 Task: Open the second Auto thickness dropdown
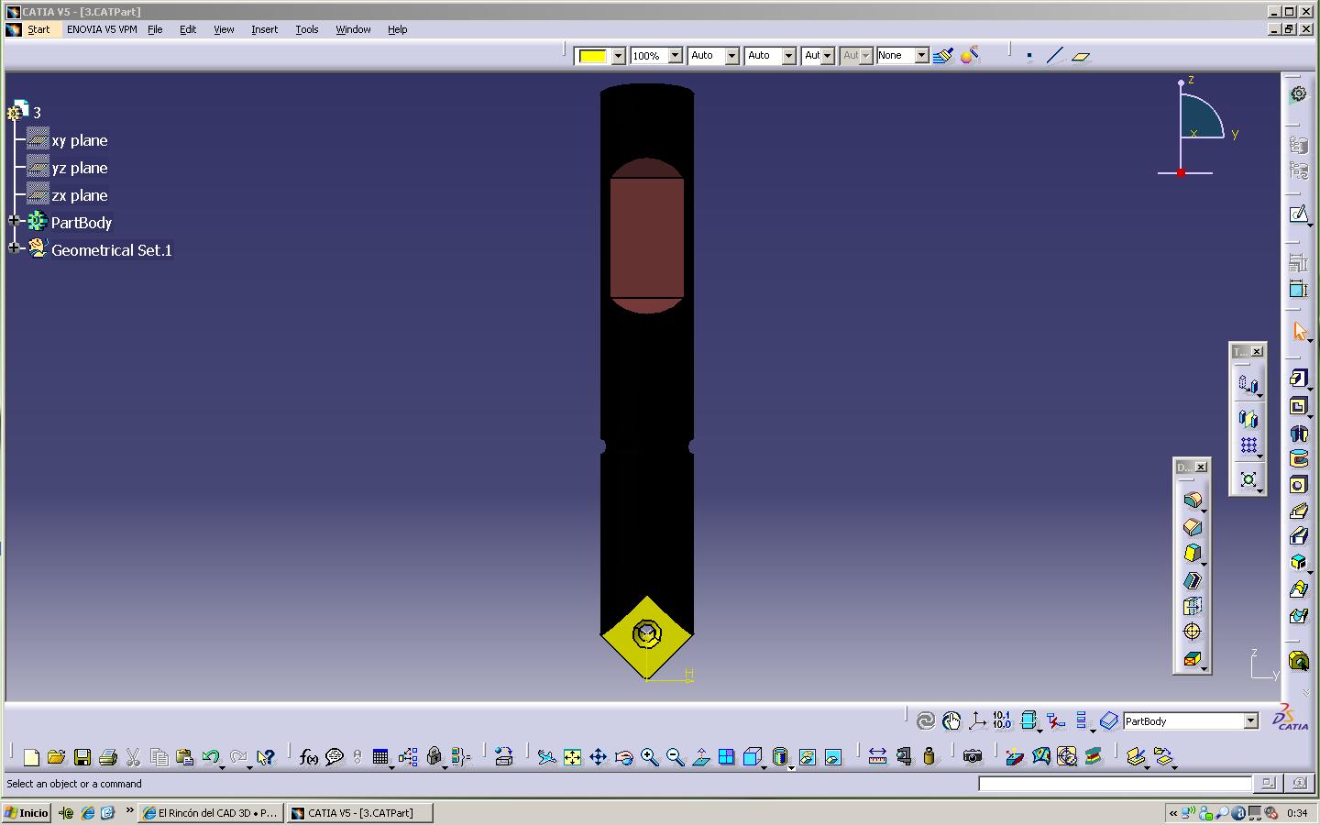pyautogui.click(x=788, y=56)
